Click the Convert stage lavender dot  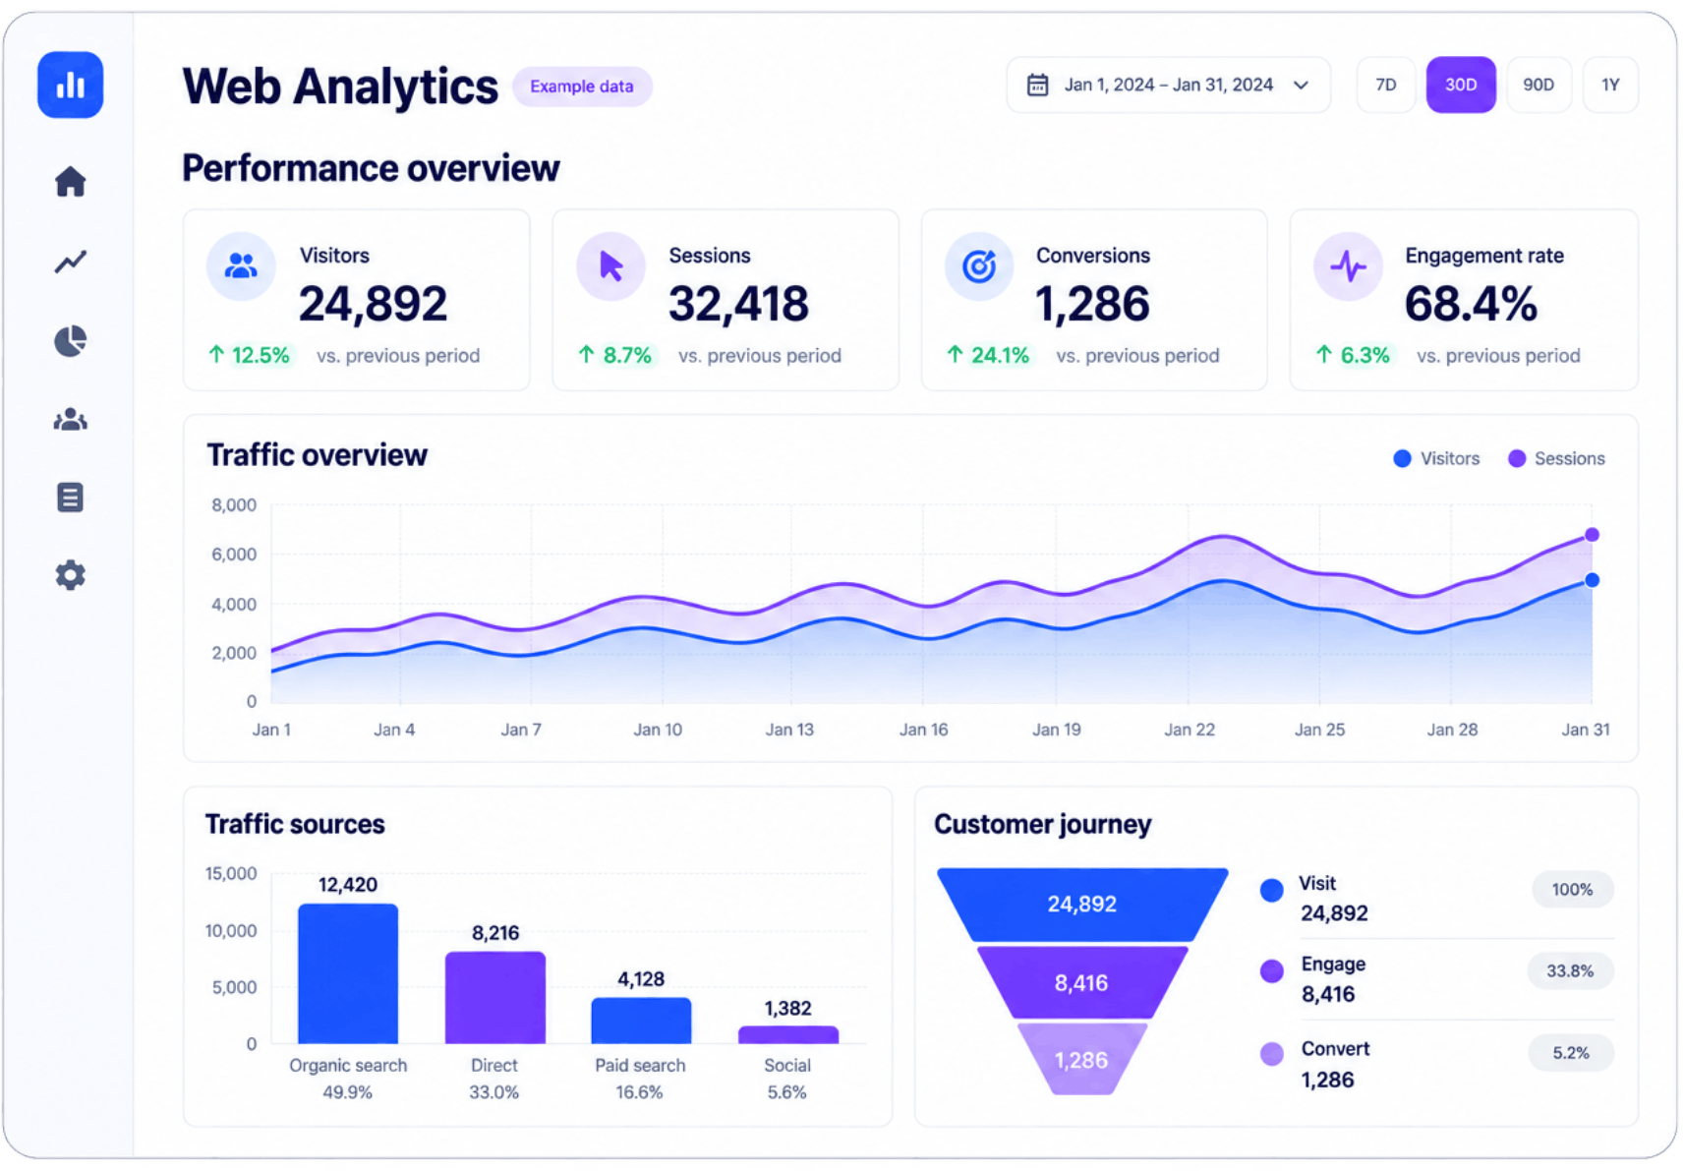tap(1271, 1054)
